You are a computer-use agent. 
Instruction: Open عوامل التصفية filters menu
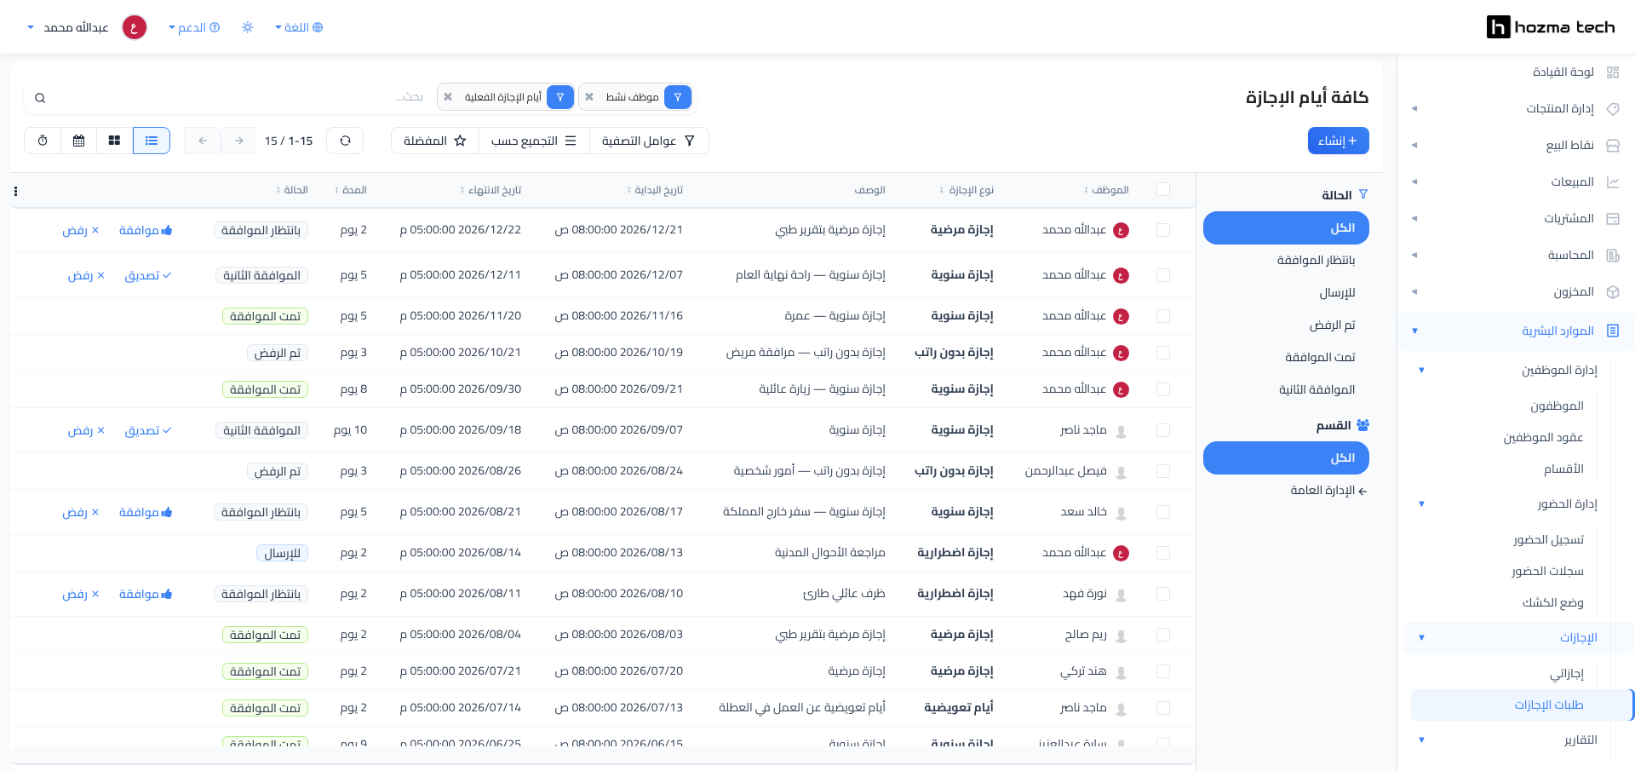click(x=648, y=141)
